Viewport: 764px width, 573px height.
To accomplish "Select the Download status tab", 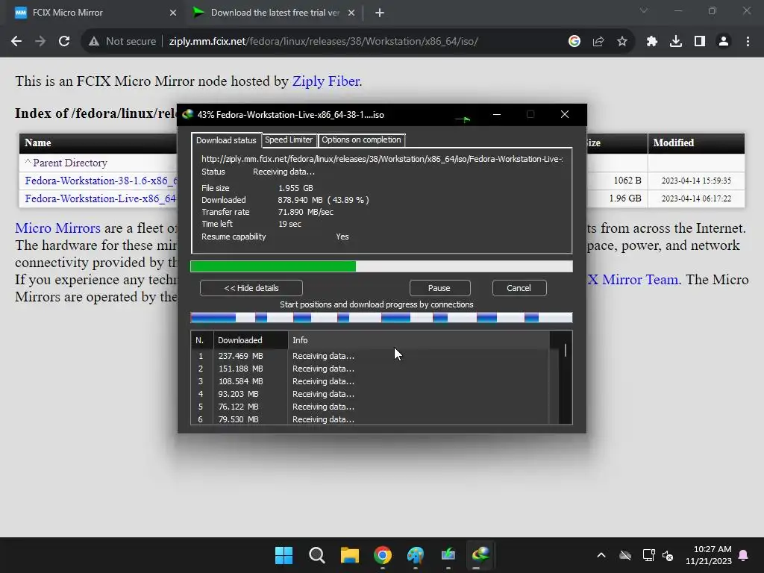I will [x=226, y=140].
